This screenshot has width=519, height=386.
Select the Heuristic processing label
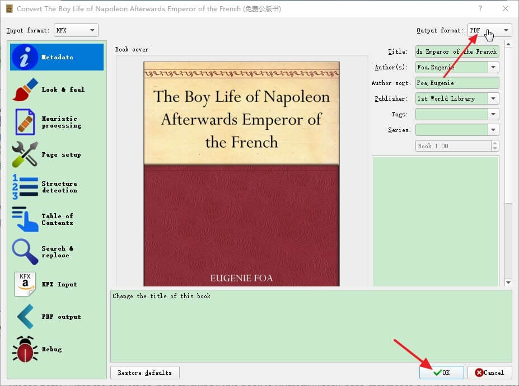coord(61,122)
